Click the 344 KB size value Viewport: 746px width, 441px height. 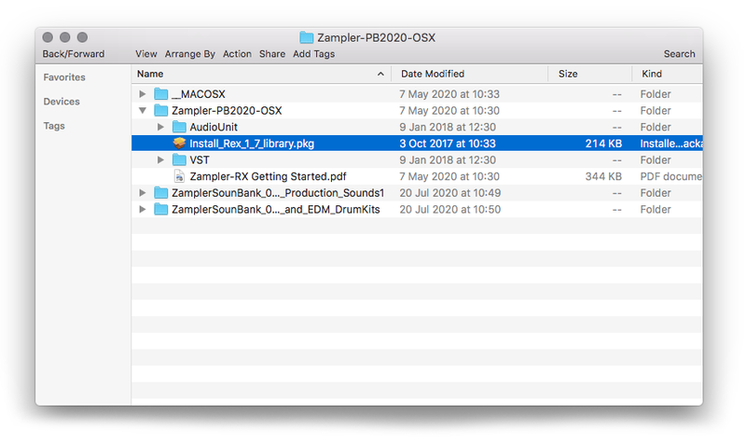(x=603, y=176)
